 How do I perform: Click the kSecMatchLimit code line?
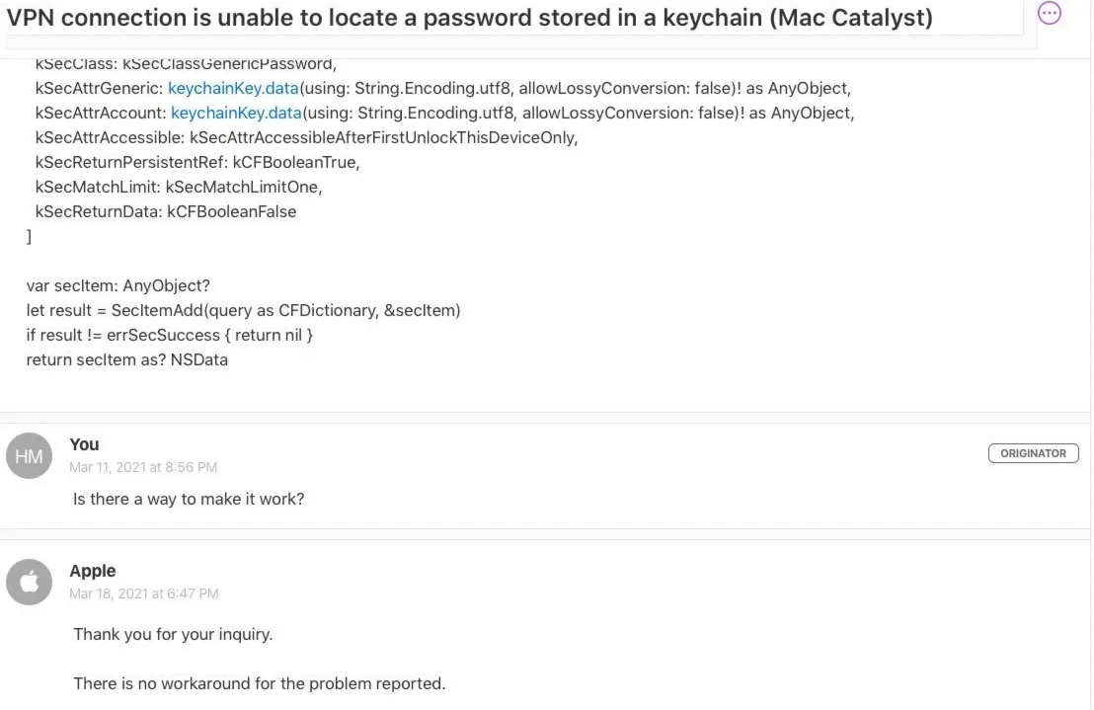coord(179,187)
